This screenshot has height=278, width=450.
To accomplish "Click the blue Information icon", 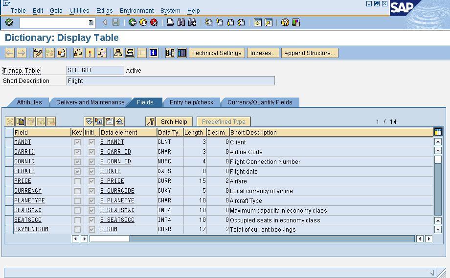I will click(154, 53).
